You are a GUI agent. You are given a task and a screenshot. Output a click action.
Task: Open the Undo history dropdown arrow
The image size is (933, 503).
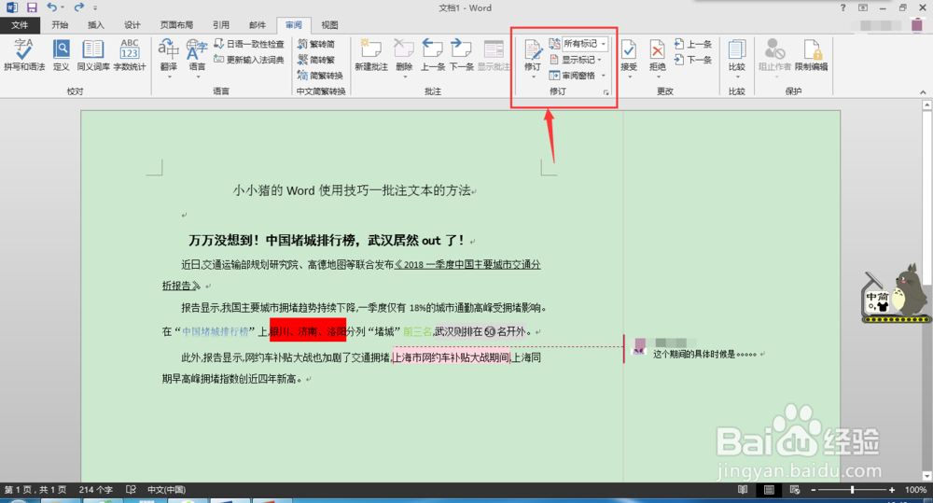(63, 7)
